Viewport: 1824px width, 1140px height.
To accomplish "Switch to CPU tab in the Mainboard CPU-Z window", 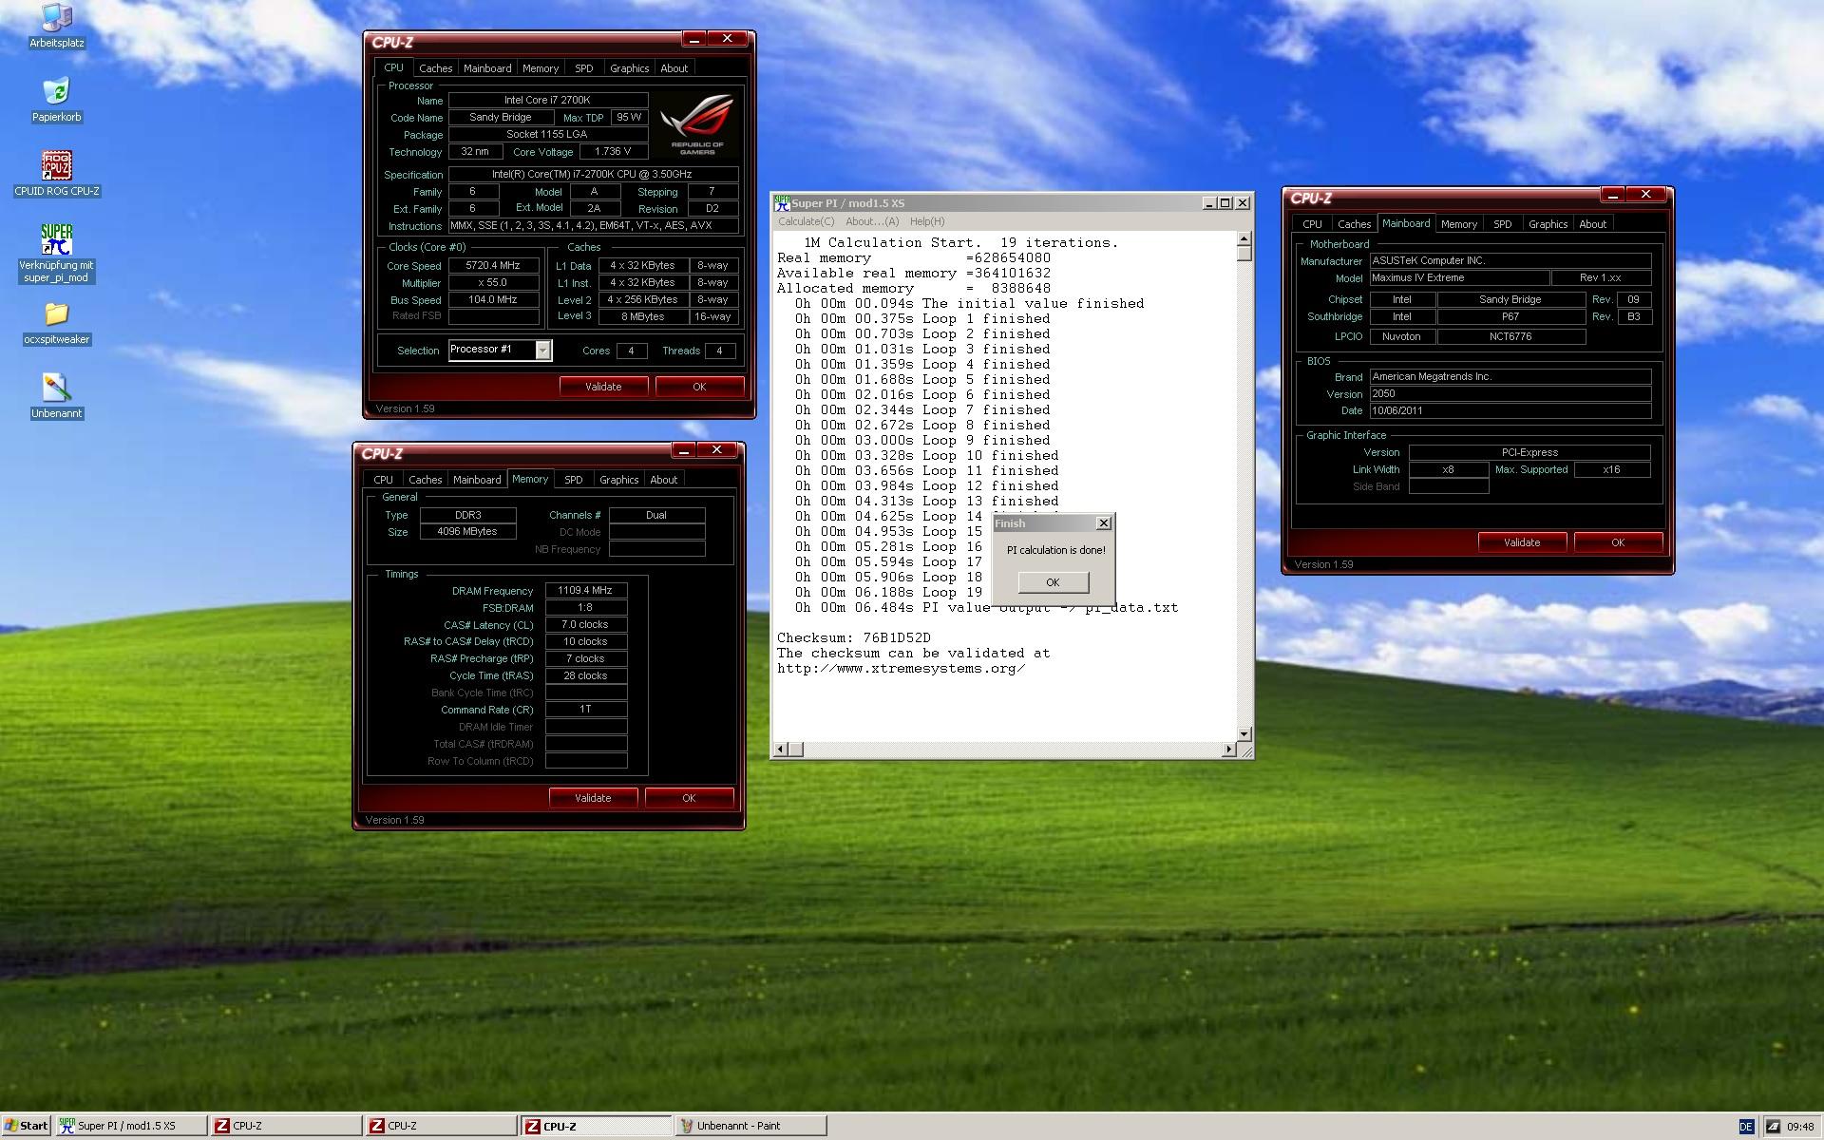I will coord(1313,224).
